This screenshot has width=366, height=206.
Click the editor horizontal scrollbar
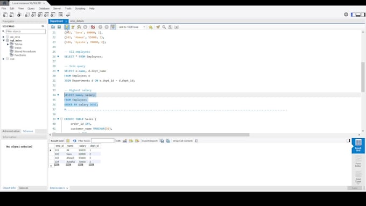(x=151, y=135)
